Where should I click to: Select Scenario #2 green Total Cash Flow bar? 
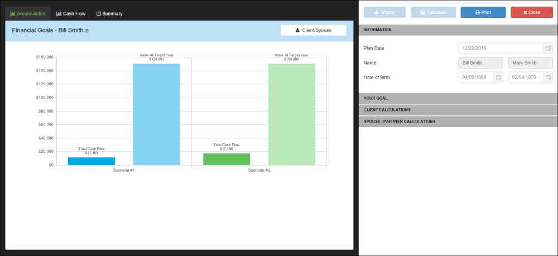(x=227, y=160)
